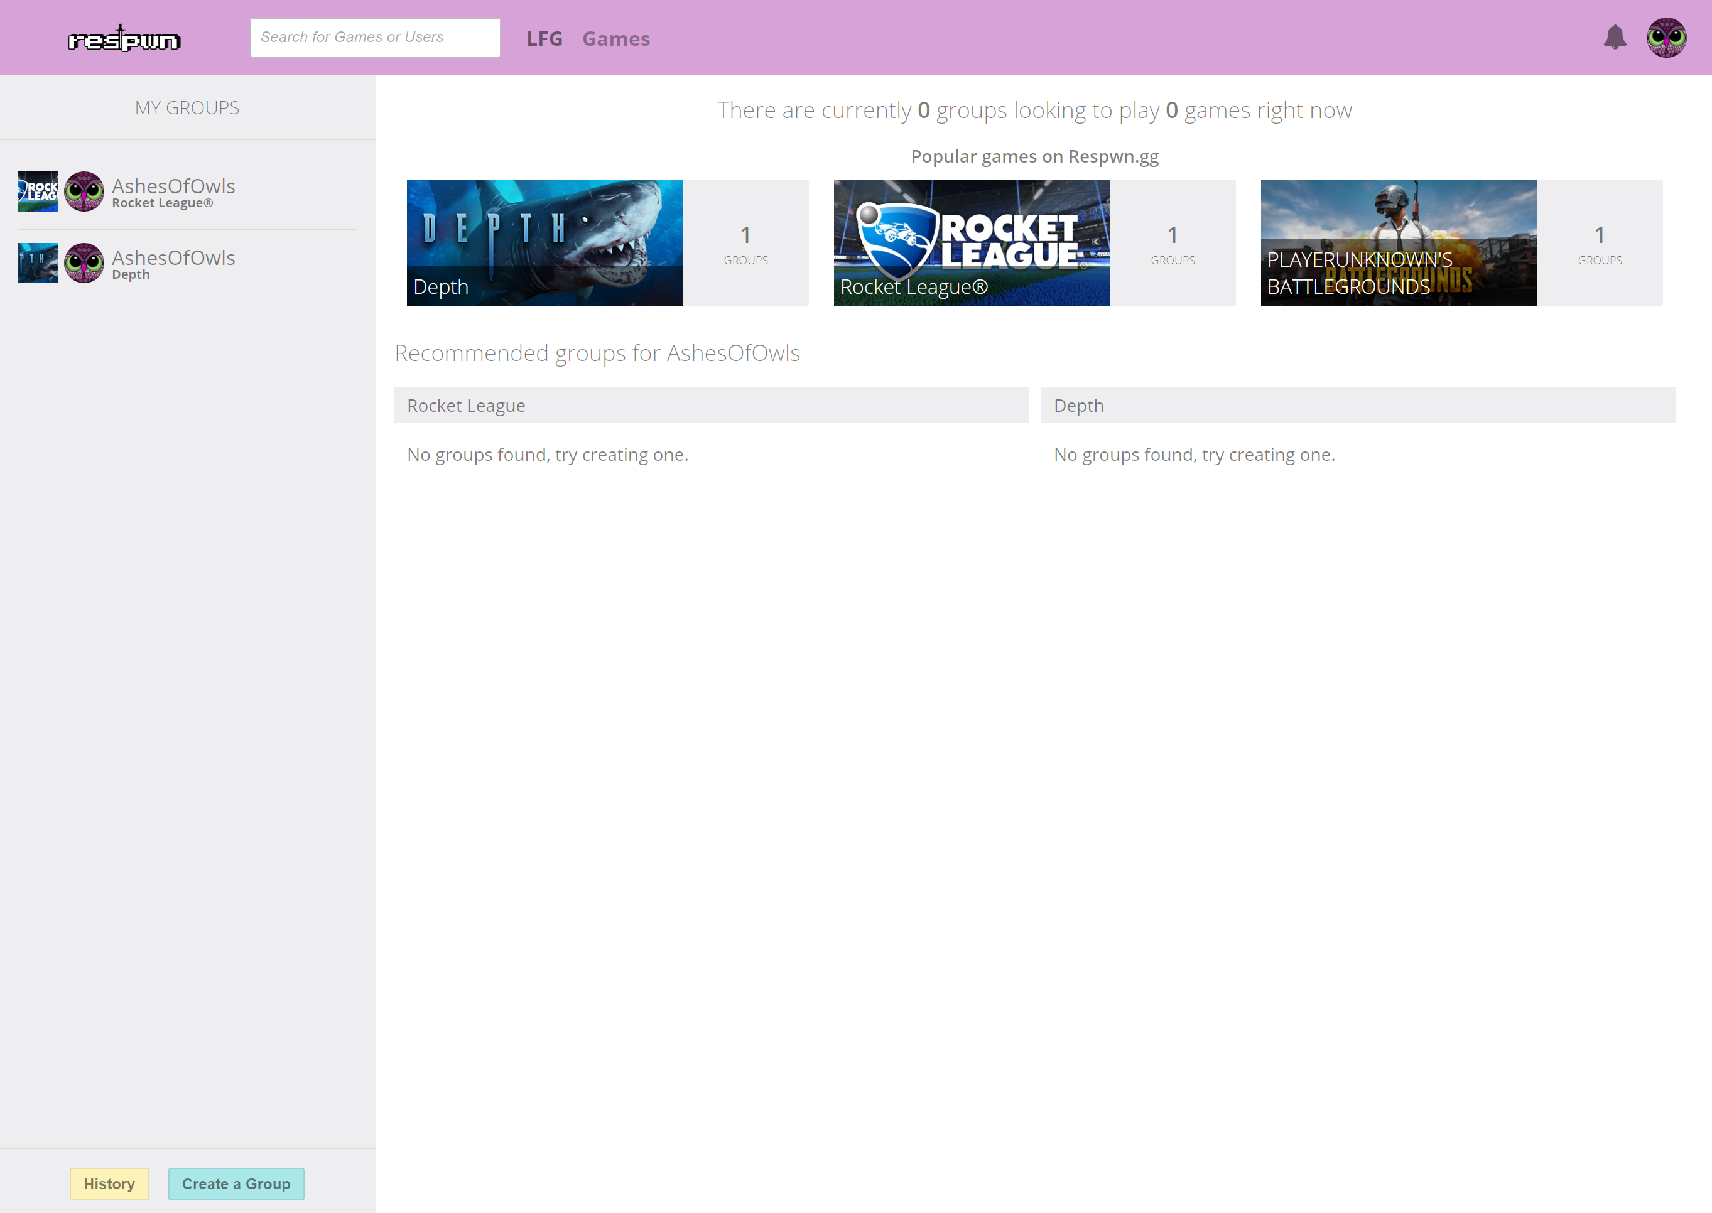Click owl avatar beside Depth group
1712x1213 pixels.
point(84,263)
